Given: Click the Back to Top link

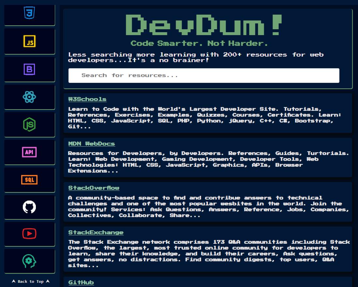Looking at the screenshot, I should 31,281.
